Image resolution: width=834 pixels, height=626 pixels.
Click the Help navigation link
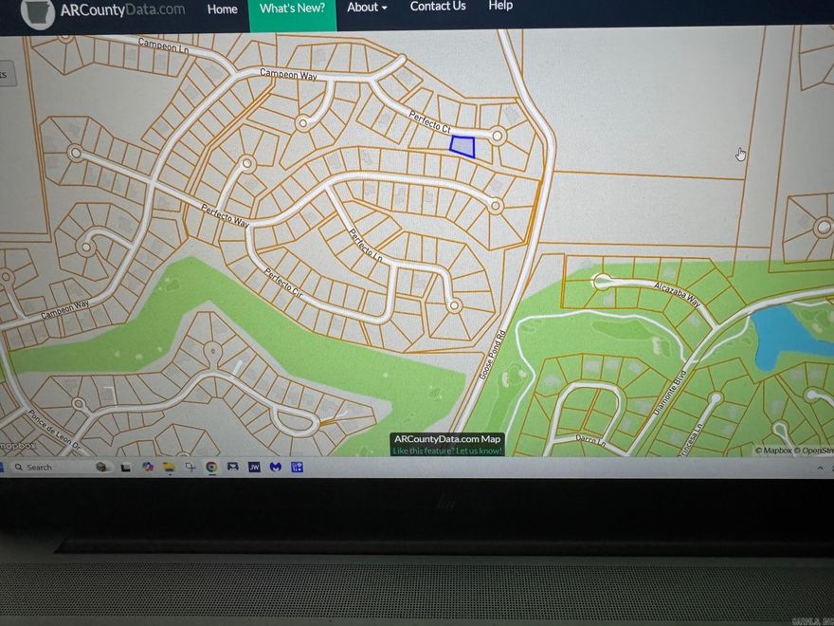(x=500, y=6)
